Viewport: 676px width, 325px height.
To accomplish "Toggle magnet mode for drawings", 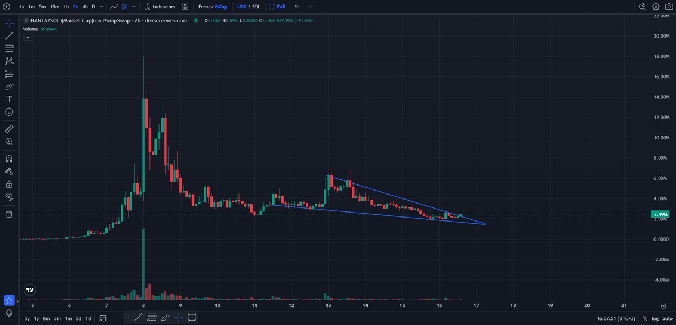I will point(9,158).
